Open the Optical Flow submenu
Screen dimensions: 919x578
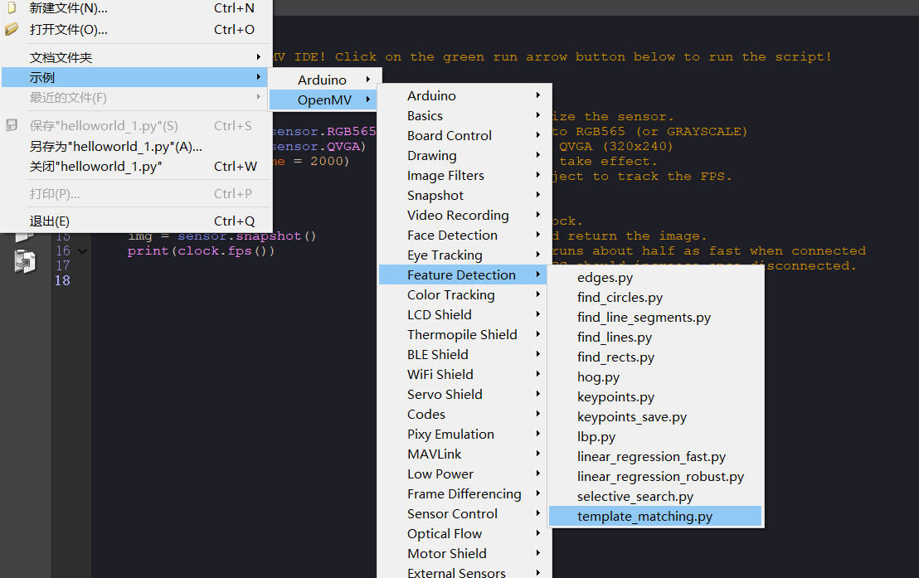tap(463, 534)
